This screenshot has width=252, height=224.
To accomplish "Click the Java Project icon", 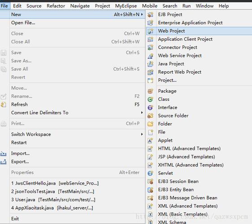I will tap(151, 64).
